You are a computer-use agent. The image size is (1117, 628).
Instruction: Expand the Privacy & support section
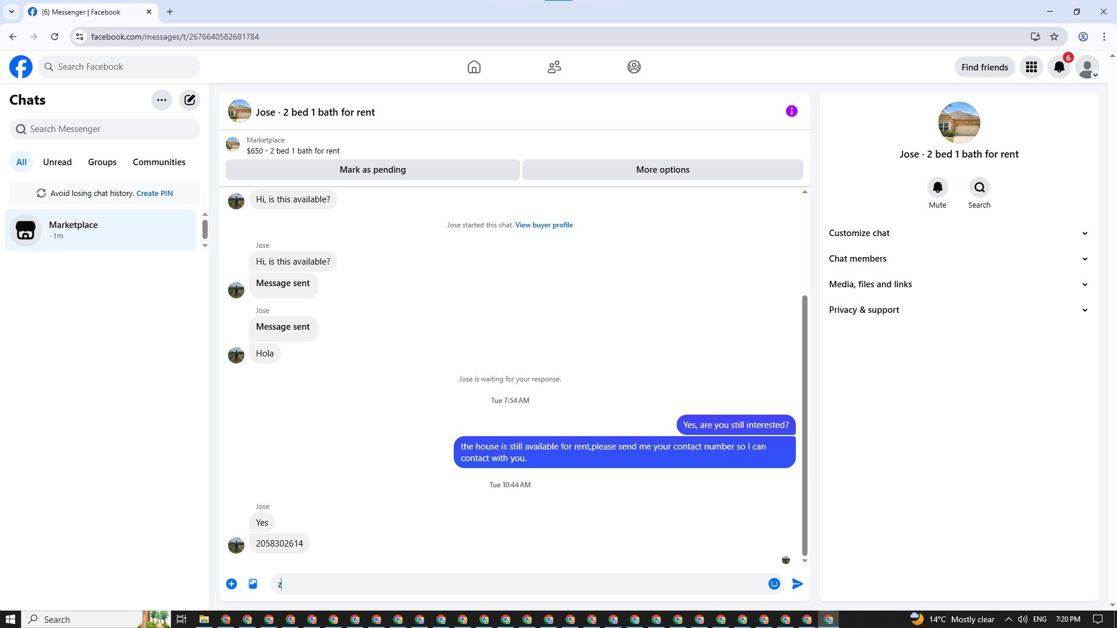coord(958,310)
